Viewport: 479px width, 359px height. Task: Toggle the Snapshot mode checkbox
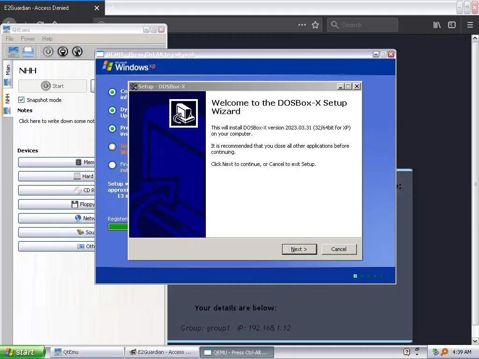point(22,100)
